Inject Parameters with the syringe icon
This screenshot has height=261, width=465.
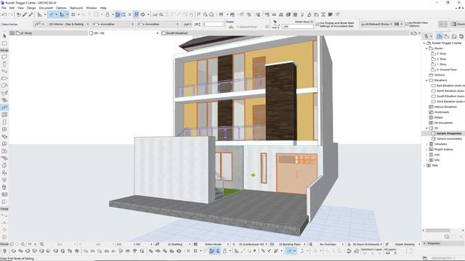[x=31, y=14]
